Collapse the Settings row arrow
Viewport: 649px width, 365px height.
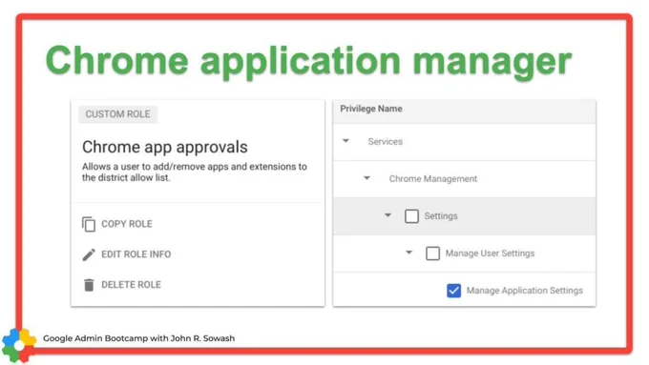pos(387,215)
